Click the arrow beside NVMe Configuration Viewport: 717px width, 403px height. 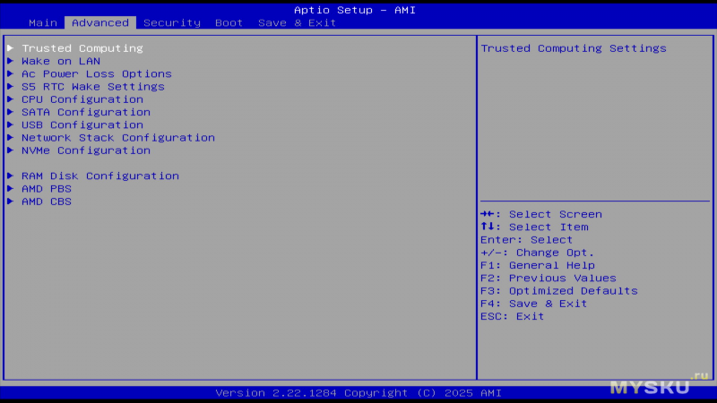click(11, 150)
